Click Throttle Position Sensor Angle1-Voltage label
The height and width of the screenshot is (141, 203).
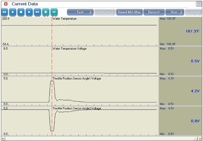point(77,78)
